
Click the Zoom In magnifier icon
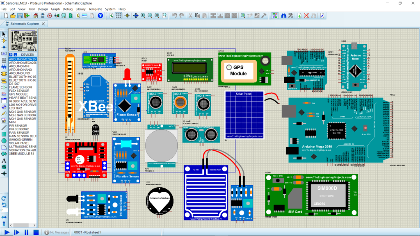pos(143,16)
